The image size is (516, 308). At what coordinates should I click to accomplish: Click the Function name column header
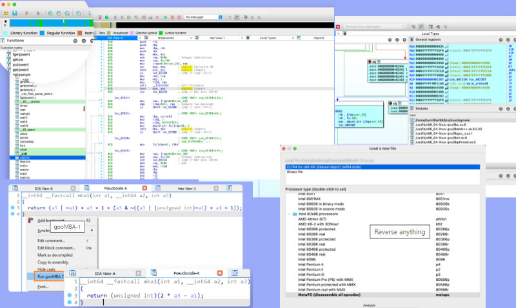point(12,48)
